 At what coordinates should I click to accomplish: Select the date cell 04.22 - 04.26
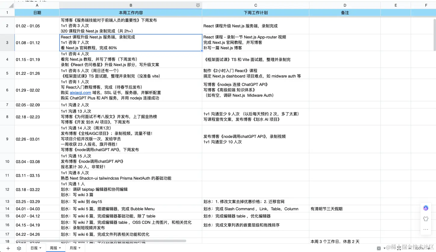[x=37, y=234]
